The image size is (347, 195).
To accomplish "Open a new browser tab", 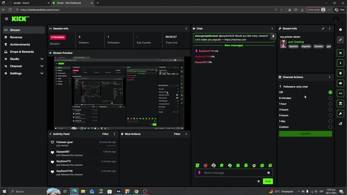I will [x=98, y=3].
